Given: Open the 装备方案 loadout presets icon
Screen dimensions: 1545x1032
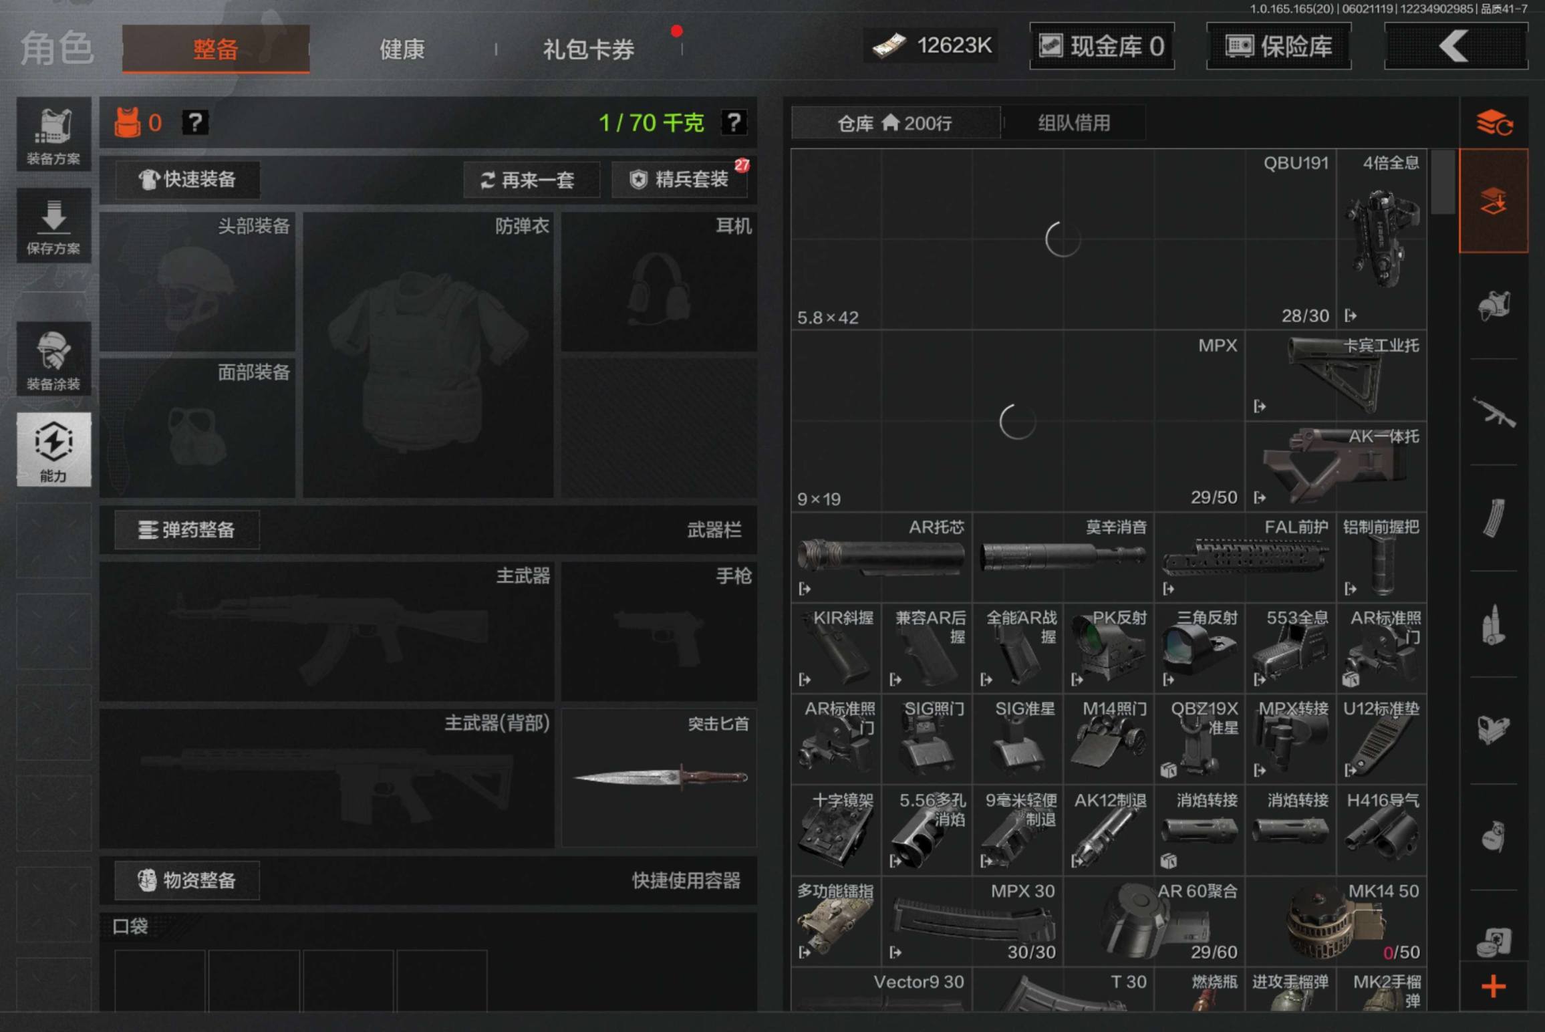Looking at the screenshot, I should pos(53,135).
